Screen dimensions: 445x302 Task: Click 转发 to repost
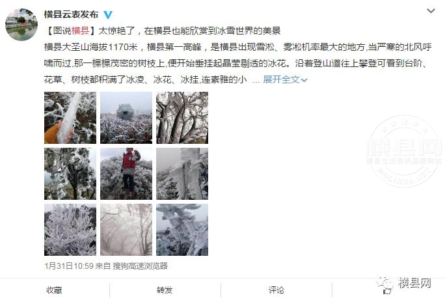[165, 290]
